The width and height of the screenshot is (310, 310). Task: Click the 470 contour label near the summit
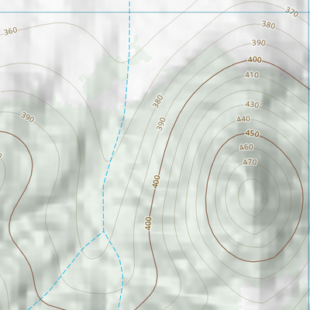point(250,162)
